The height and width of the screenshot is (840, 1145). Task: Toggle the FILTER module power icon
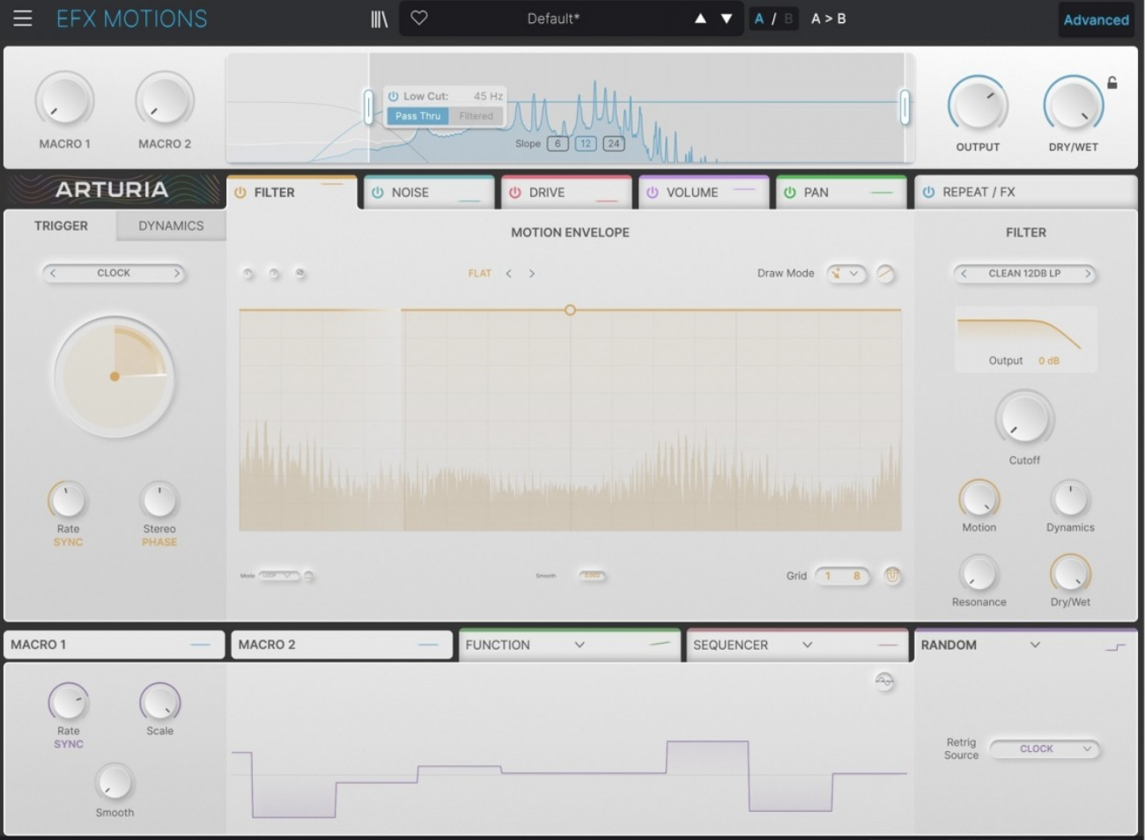click(240, 192)
